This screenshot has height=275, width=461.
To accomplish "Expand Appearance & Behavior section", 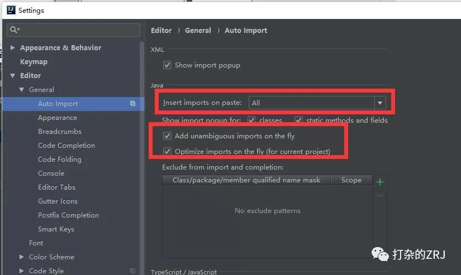I will [x=12, y=47].
